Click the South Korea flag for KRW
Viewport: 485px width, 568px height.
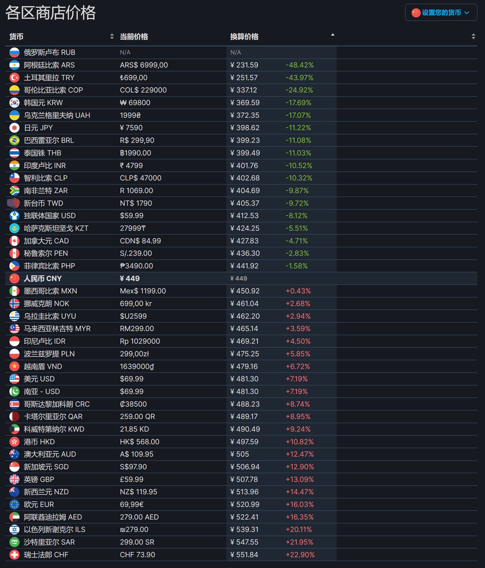14,103
